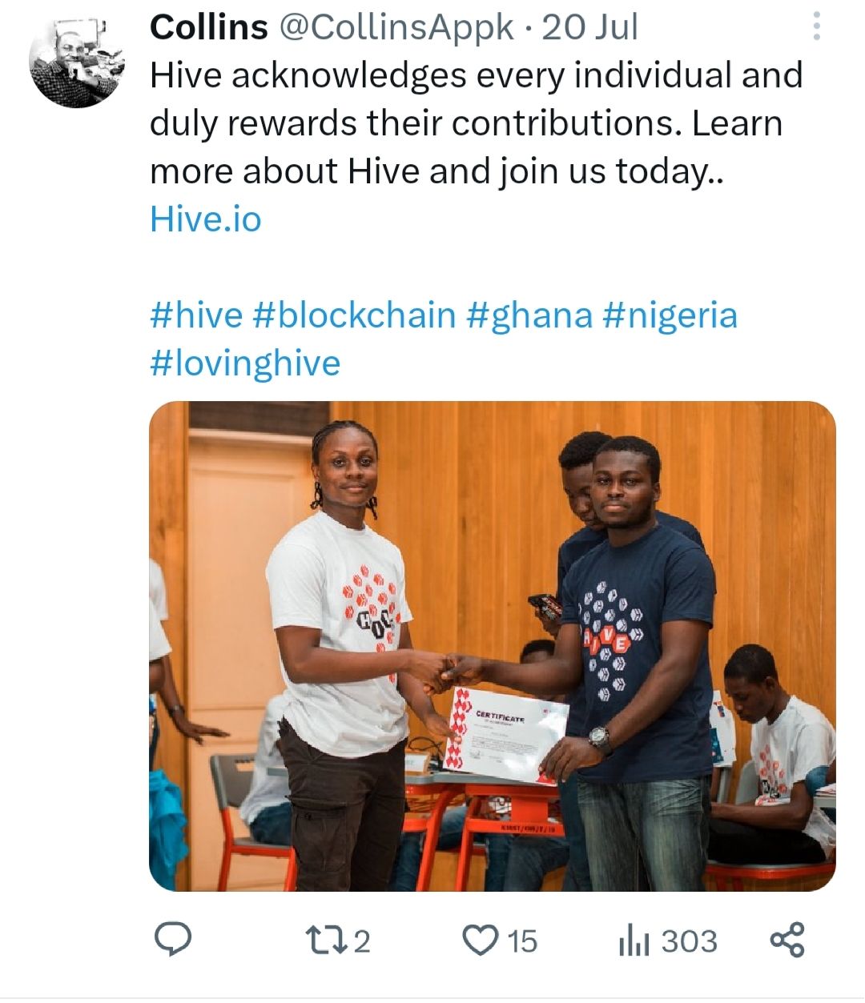Tap the view count 303
Screen dimensions: 865x1003
689,941
